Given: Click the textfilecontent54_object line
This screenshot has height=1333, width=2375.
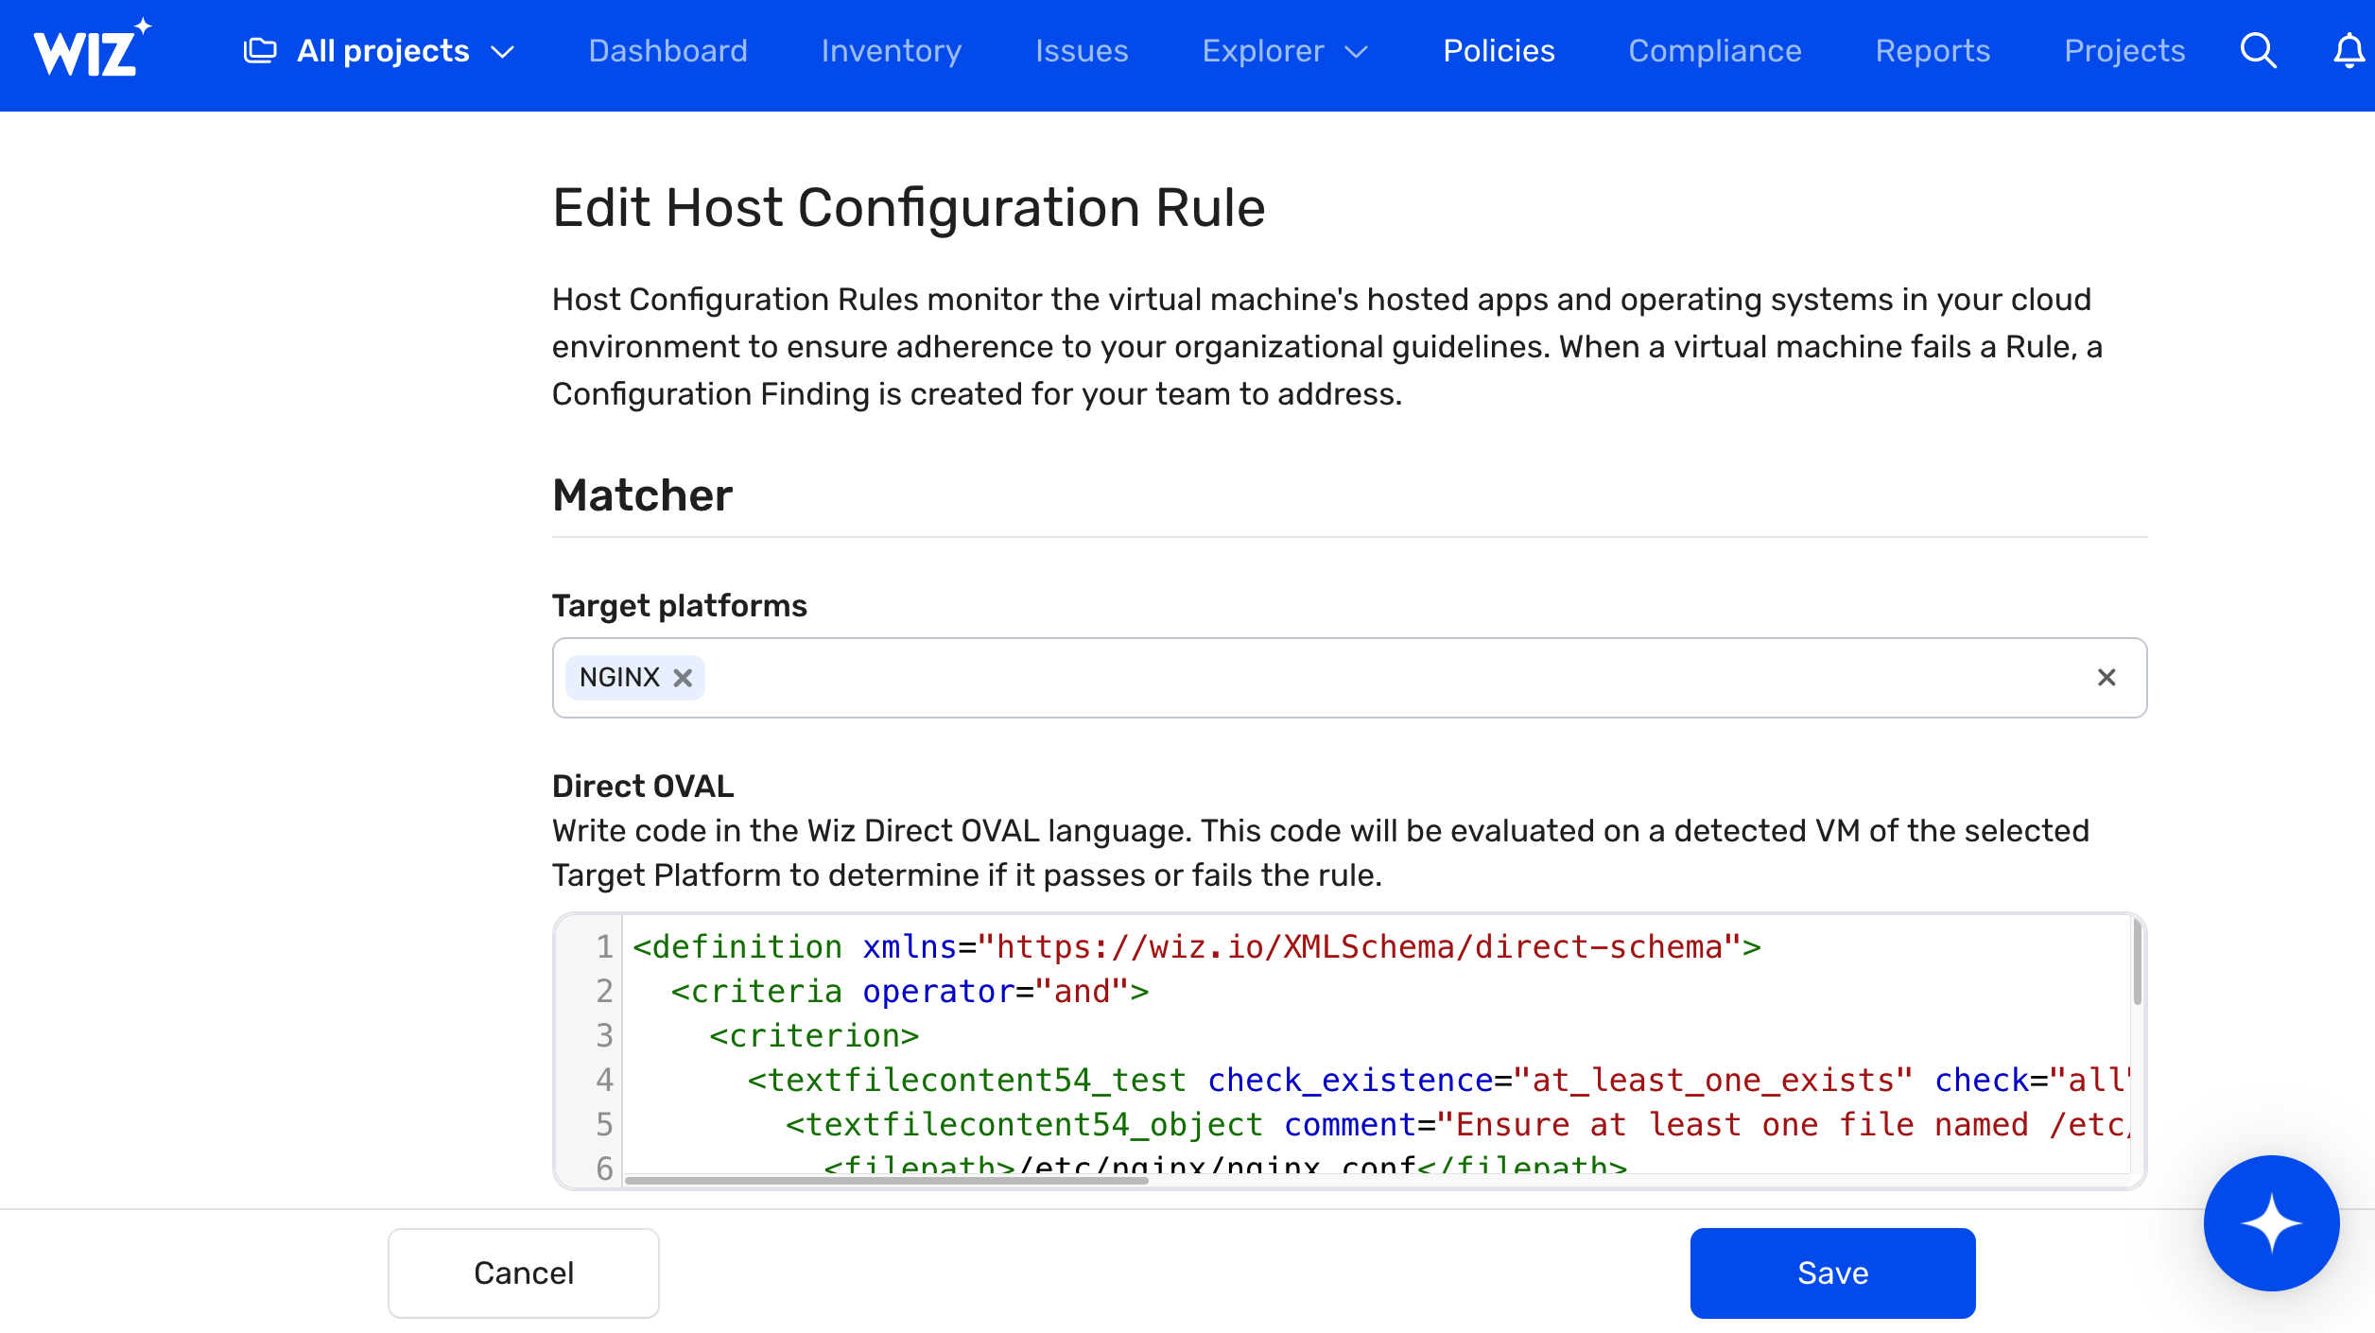Looking at the screenshot, I should point(1456,1124).
